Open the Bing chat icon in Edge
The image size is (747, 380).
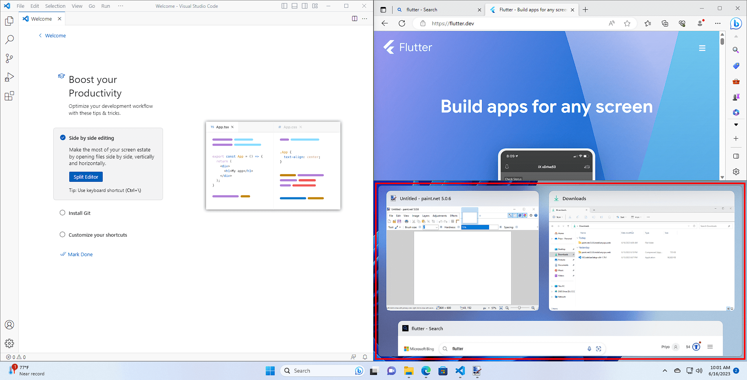click(736, 23)
